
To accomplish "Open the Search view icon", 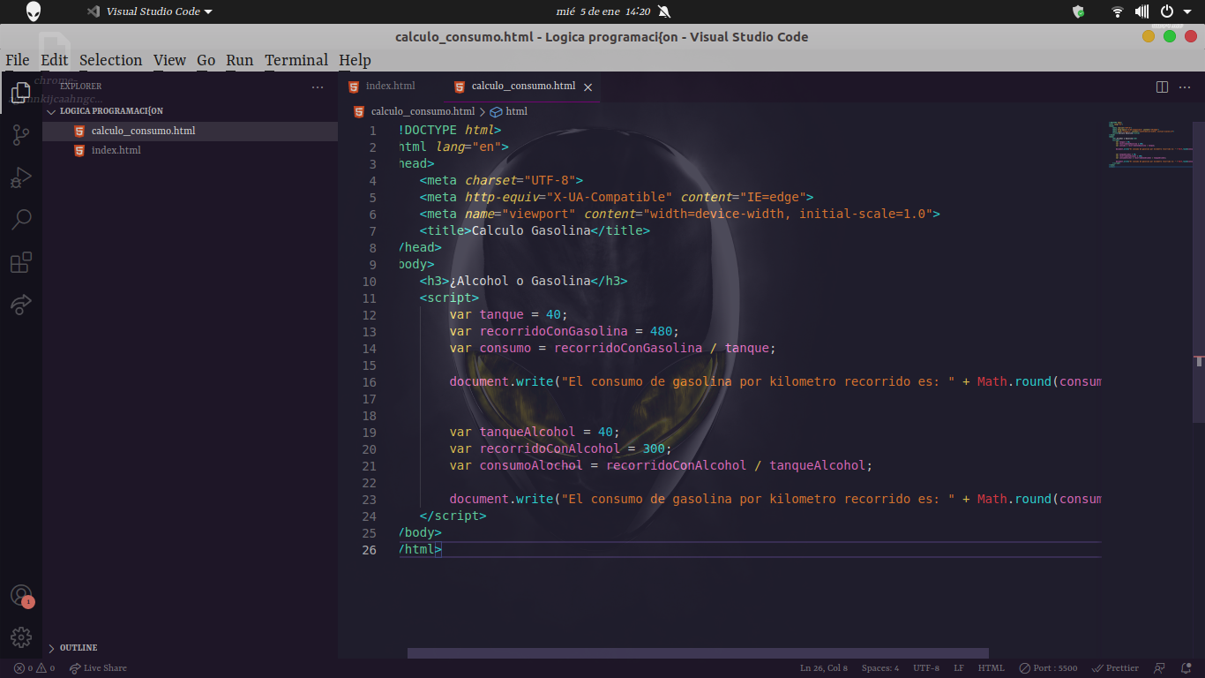I will [21, 220].
